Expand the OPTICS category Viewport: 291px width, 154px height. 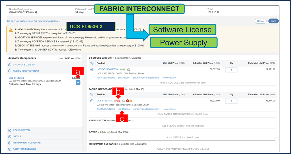click(x=10, y=137)
